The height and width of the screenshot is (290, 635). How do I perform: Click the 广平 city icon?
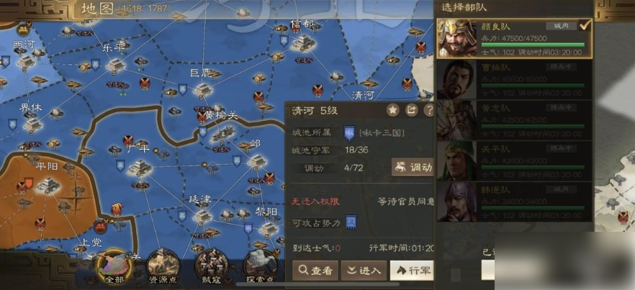(140, 167)
